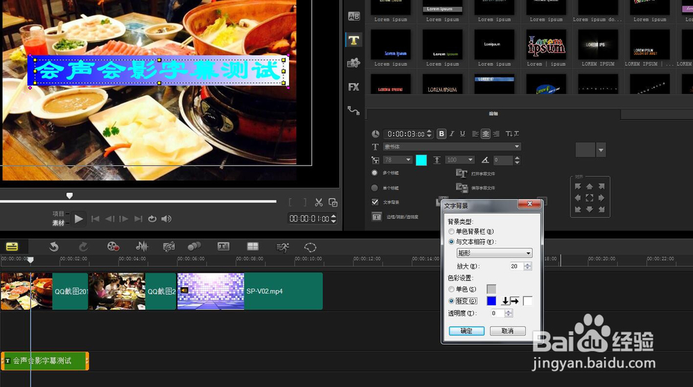Image resolution: width=693 pixels, height=387 pixels.
Task: Open the Mask Creator loop icon
Action: pyautogui.click(x=310, y=247)
